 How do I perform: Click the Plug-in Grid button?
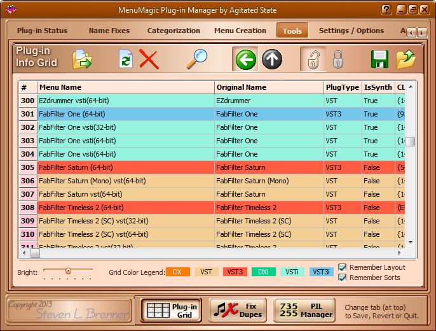point(171,311)
